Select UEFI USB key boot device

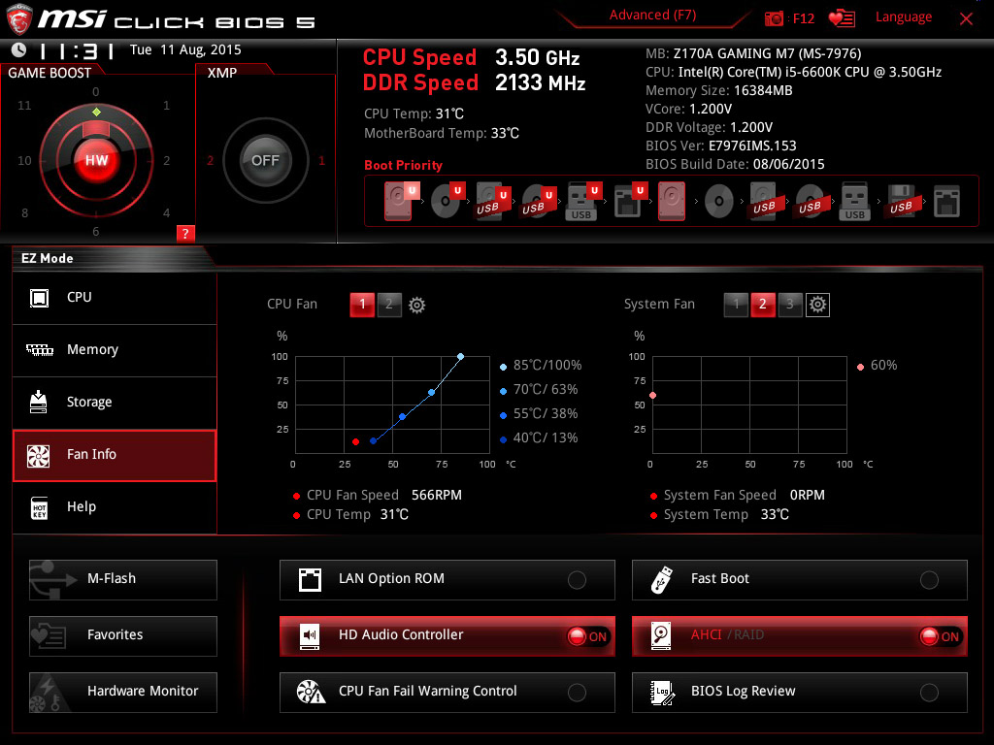click(583, 202)
